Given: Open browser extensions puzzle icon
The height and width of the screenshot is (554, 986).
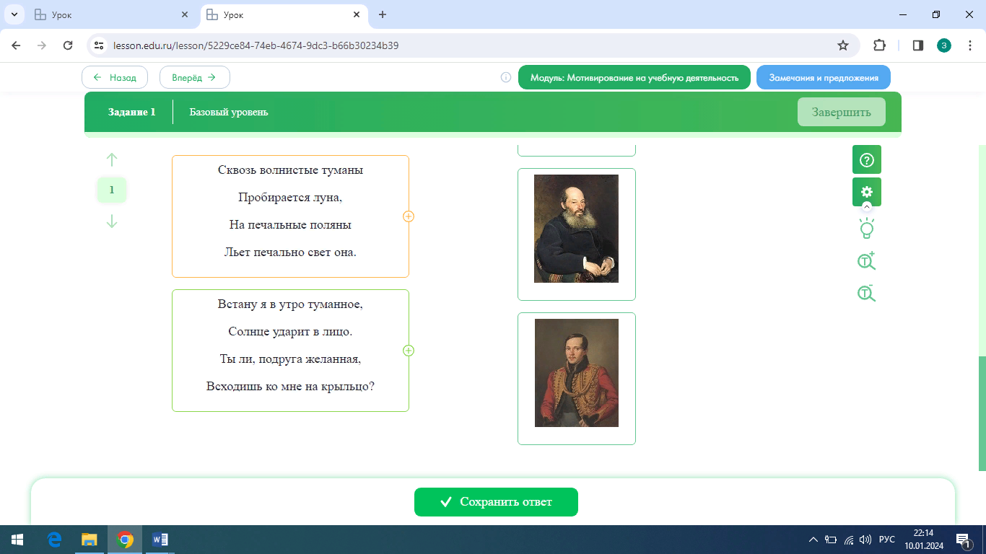Looking at the screenshot, I should [x=879, y=45].
